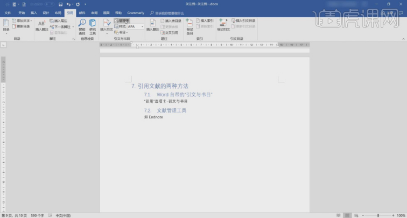The image size is (407, 218).
Task: Open the Undo history dropdown arrow
Action: [x=73, y=4]
